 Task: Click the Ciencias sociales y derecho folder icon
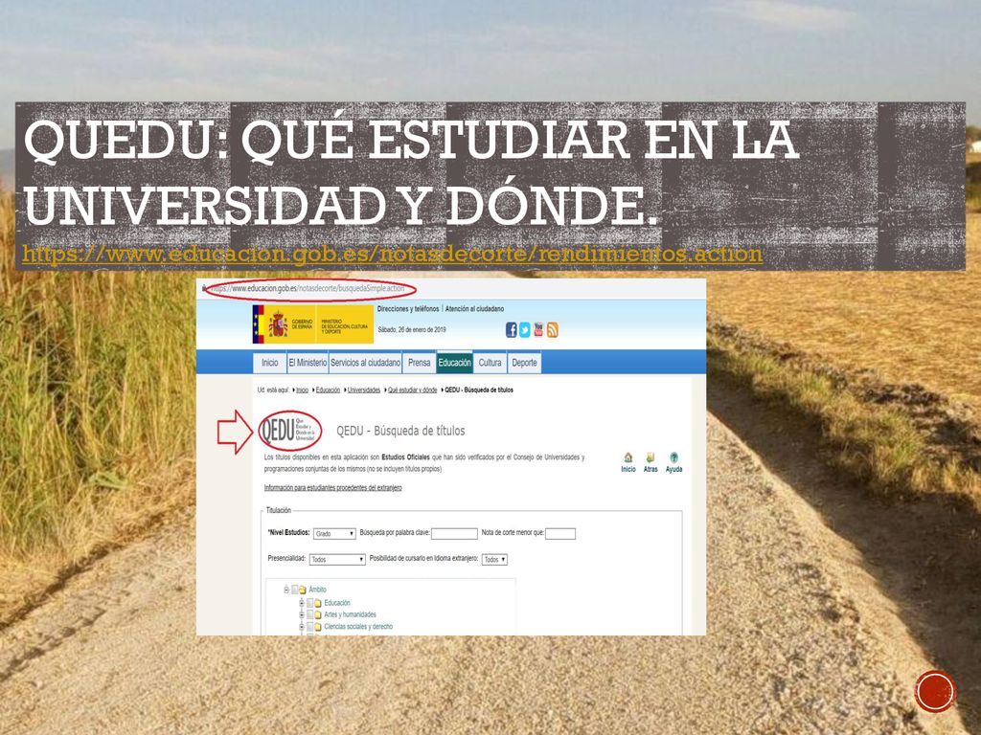tap(318, 627)
